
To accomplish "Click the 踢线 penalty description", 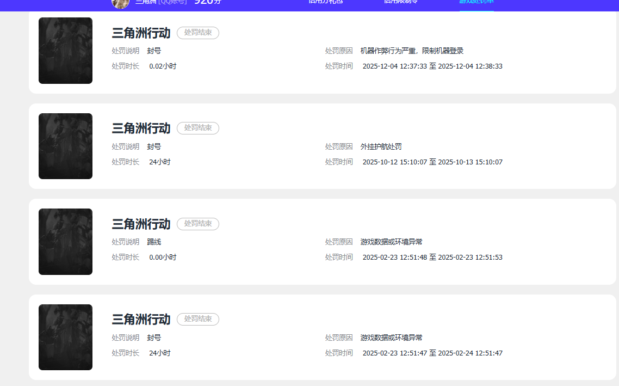I will pyautogui.click(x=154, y=242).
